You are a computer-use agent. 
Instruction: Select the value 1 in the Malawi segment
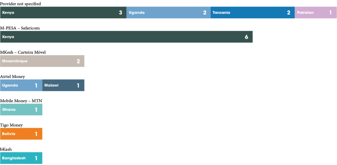[x=78, y=85]
